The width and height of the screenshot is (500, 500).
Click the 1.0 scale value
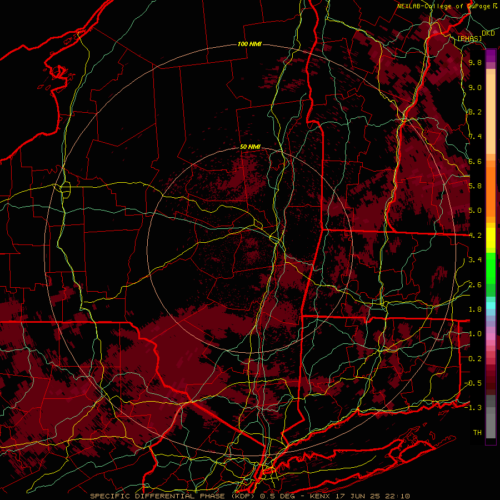[x=475, y=334]
